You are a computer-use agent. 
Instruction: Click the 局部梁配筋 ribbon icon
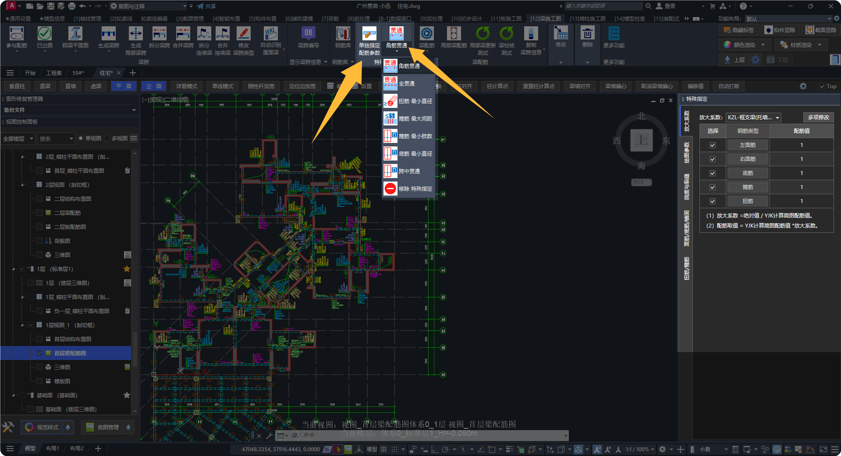pyautogui.click(x=454, y=34)
